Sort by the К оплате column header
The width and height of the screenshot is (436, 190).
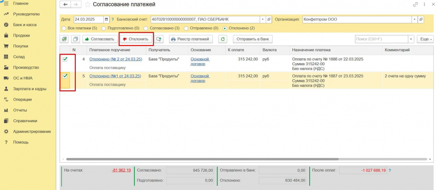242,50
